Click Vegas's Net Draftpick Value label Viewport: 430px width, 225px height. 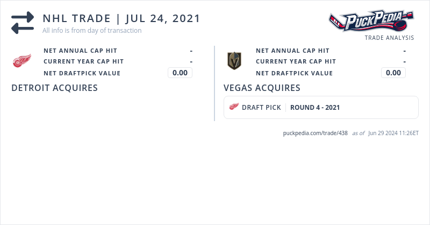point(294,73)
